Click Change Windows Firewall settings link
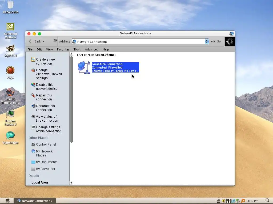 [49, 74]
